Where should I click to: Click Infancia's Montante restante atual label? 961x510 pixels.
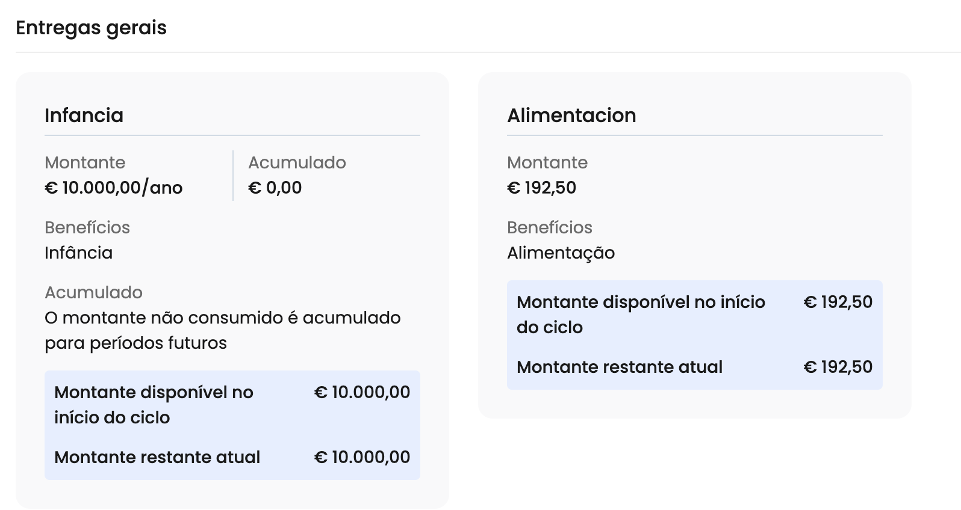(157, 457)
